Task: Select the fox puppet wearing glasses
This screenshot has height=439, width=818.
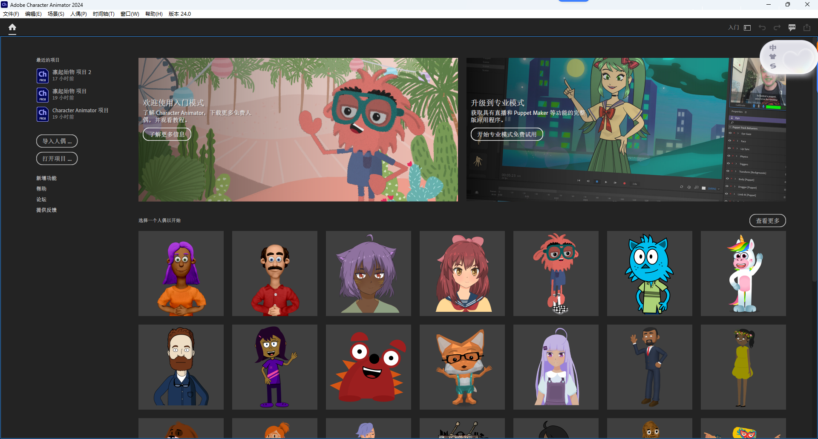Action: (462, 367)
